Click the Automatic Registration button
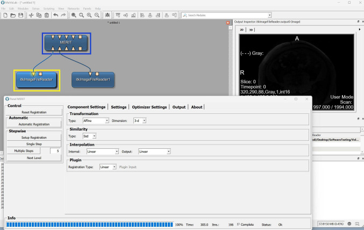 (x=34, y=124)
